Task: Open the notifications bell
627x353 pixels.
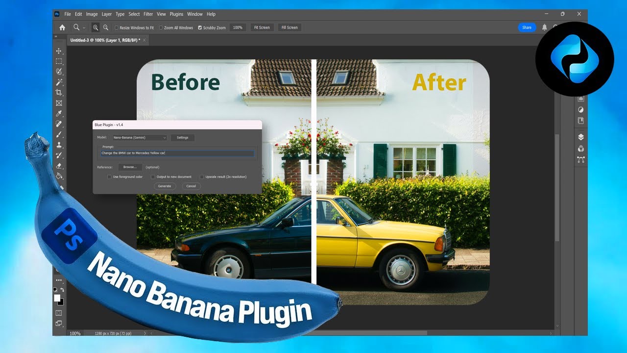Action: [x=544, y=27]
